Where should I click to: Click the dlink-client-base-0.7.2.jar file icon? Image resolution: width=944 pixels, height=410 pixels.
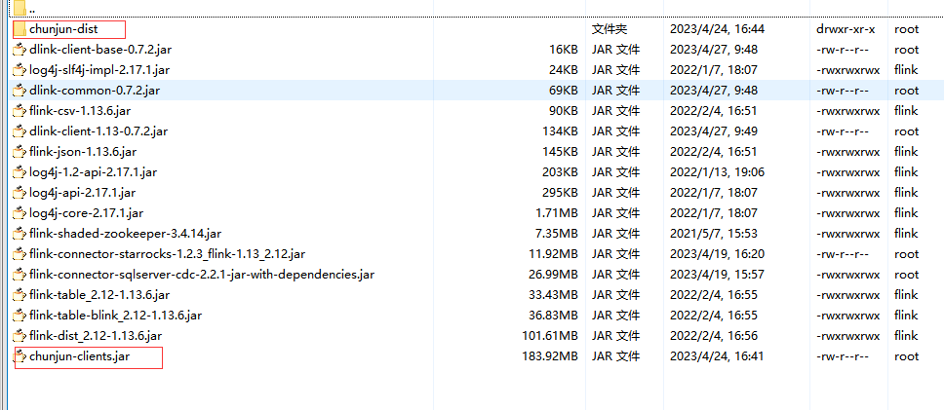coord(20,50)
